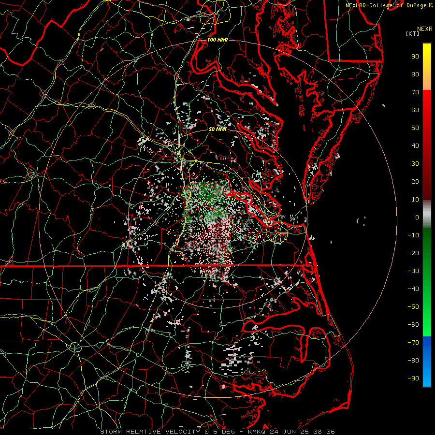Click the "24 JUN 25" date text
The height and width of the screenshot is (435, 435).
tap(290, 432)
